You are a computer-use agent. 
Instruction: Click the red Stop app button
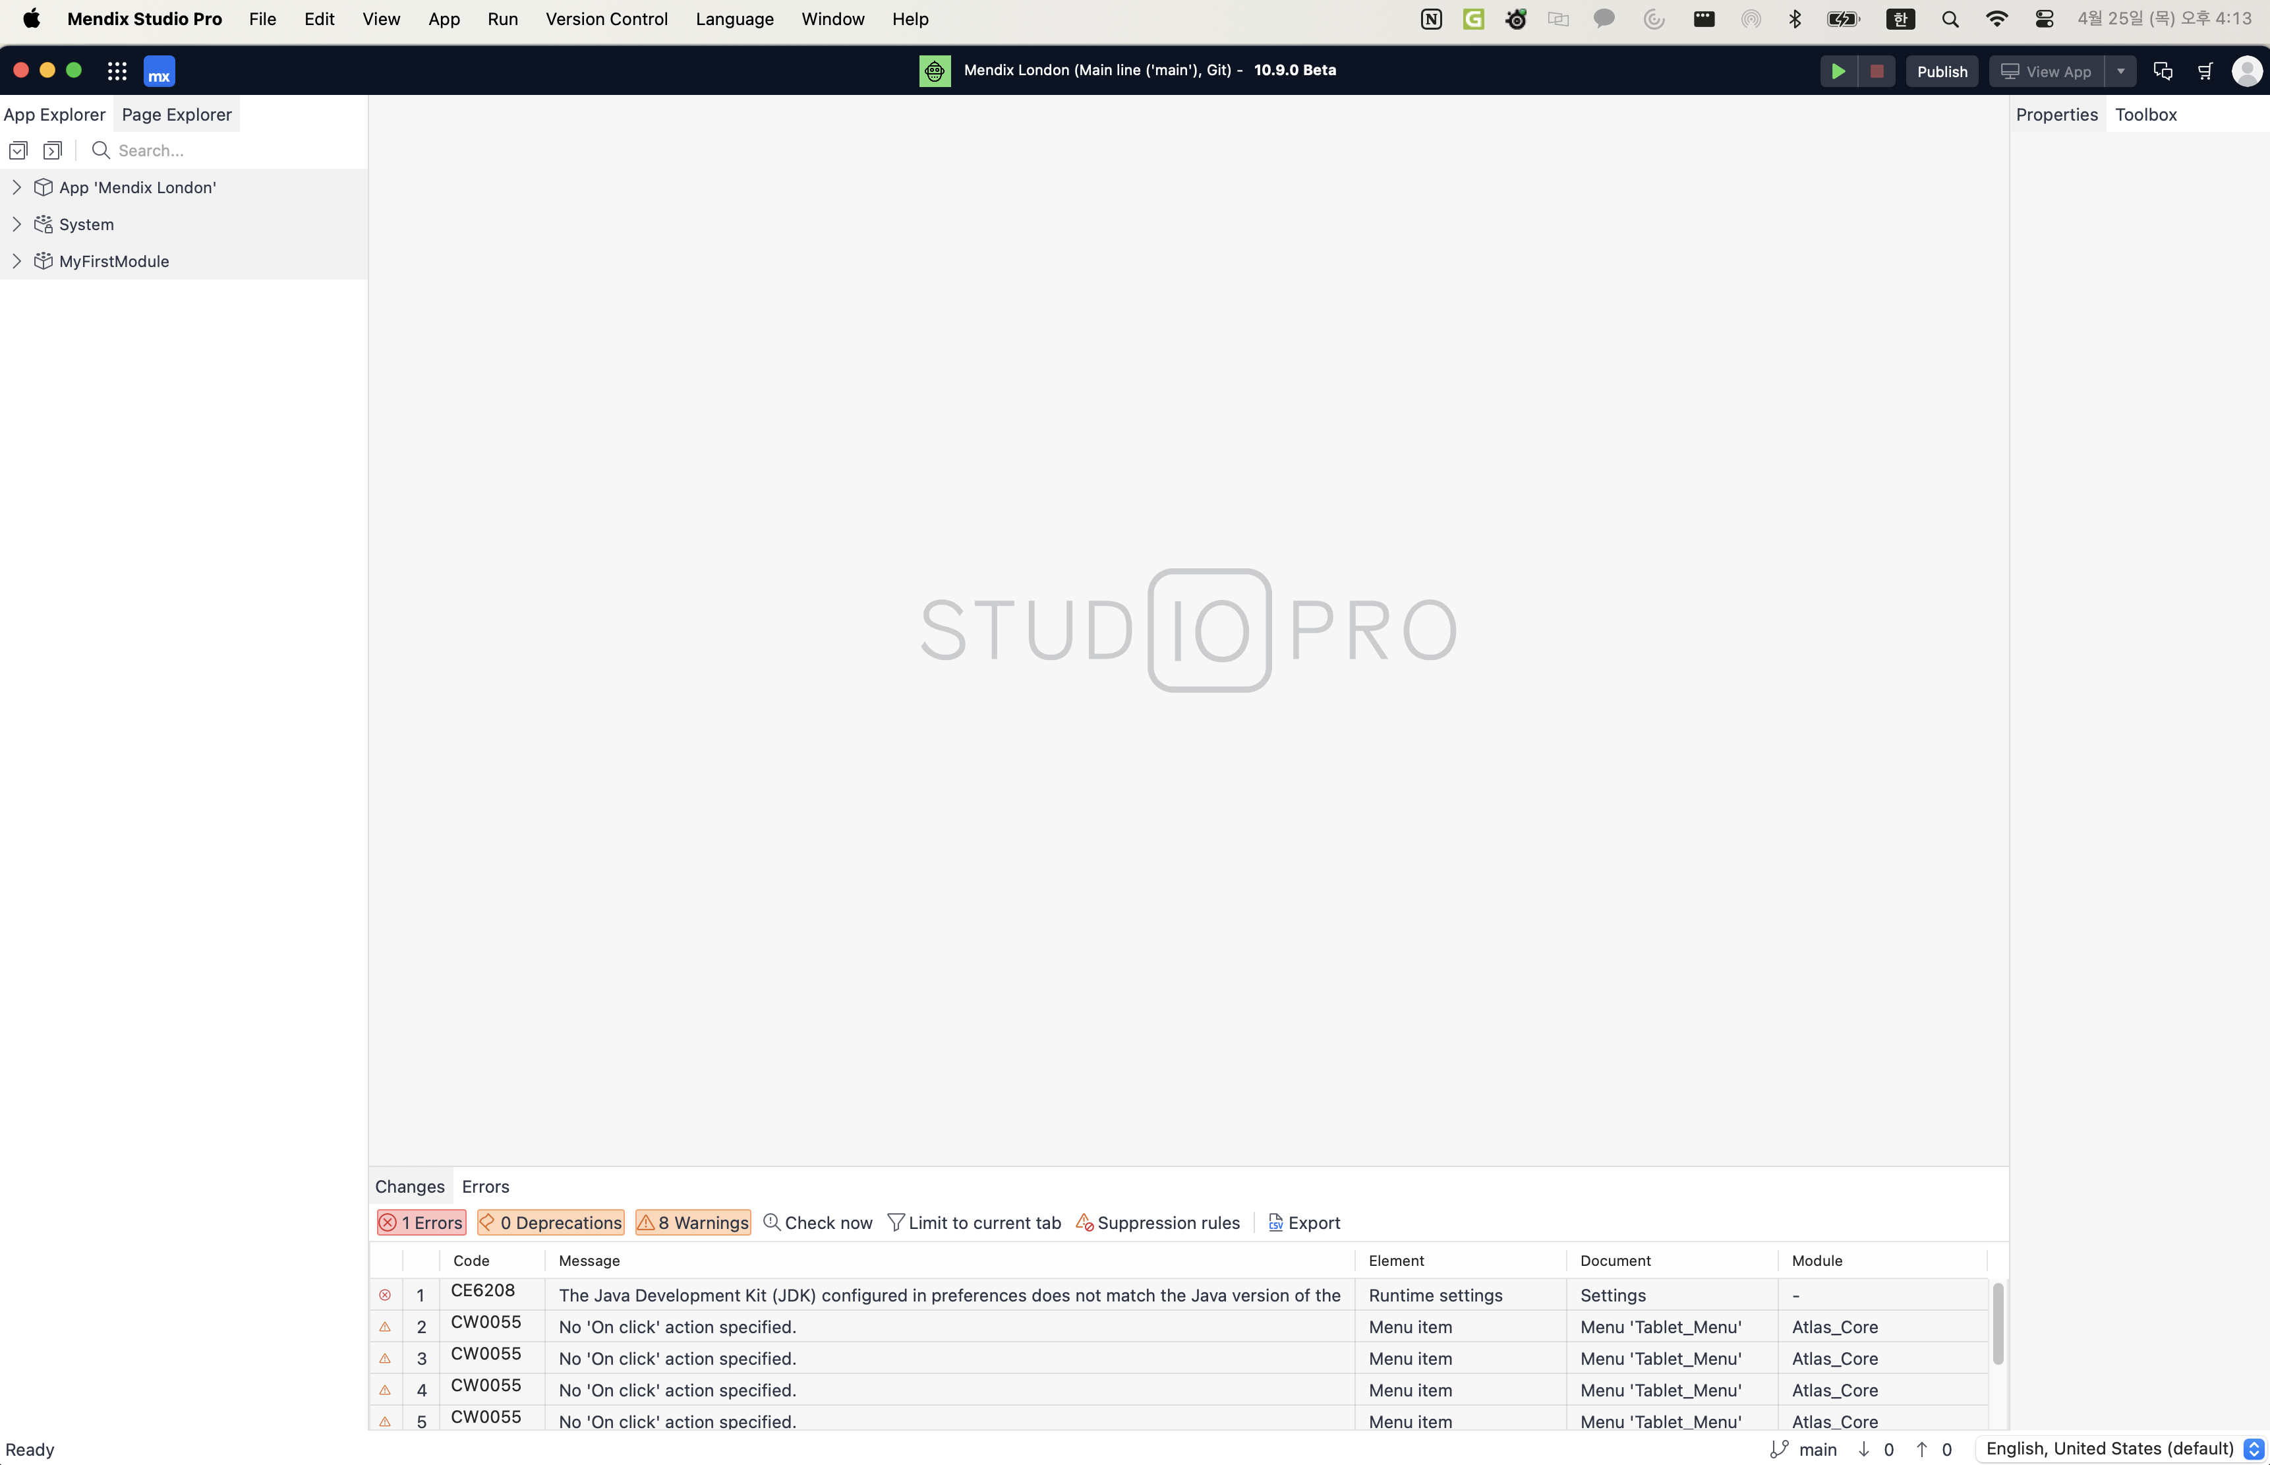(x=1877, y=71)
